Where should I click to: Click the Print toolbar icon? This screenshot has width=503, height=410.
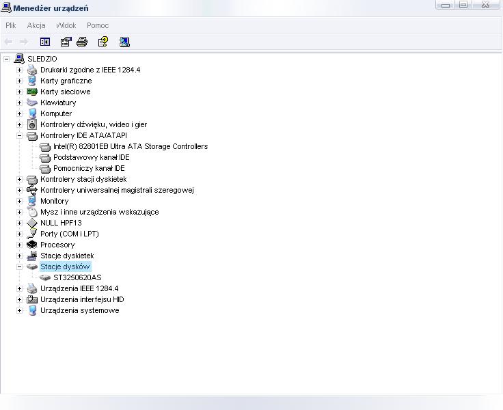(82, 42)
